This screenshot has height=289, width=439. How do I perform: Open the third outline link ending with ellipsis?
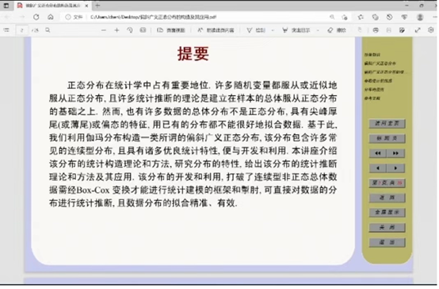[386, 72]
